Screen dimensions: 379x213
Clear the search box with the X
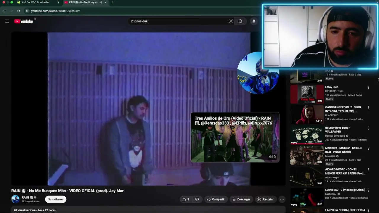click(x=231, y=21)
